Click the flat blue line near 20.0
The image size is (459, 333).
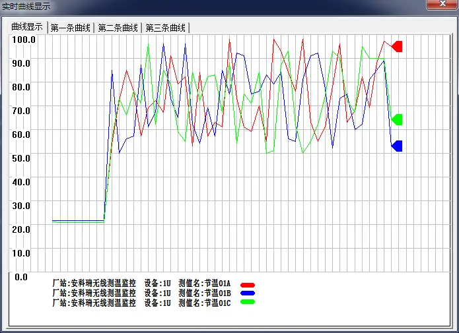click(x=78, y=220)
